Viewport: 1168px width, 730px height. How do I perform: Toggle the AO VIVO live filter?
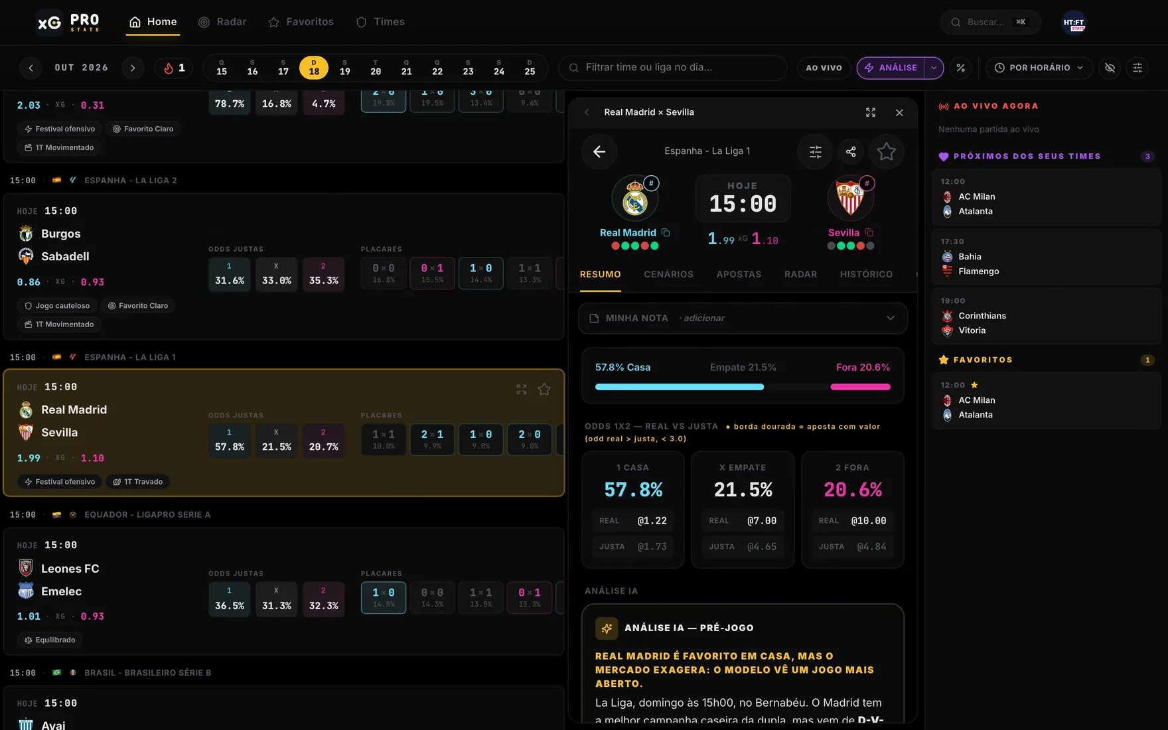(824, 68)
